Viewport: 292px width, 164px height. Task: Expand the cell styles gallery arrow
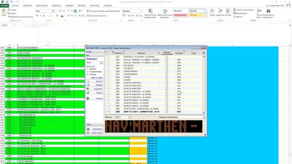tap(206, 16)
